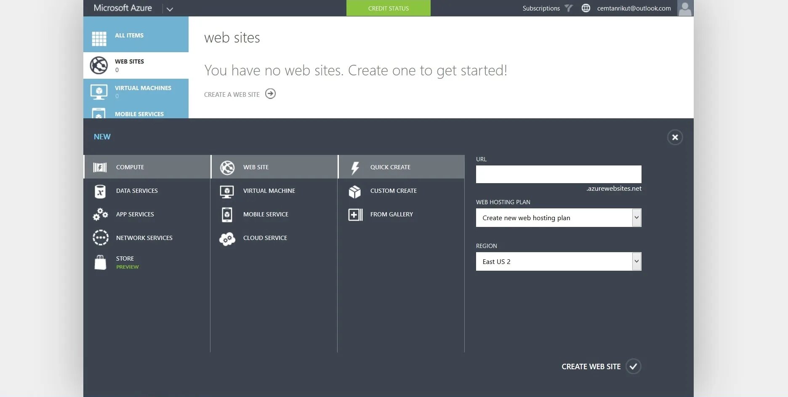Image resolution: width=788 pixels, height=397 pixels.
Task: Click the Create Web Site text button
Action: point(591,367)
